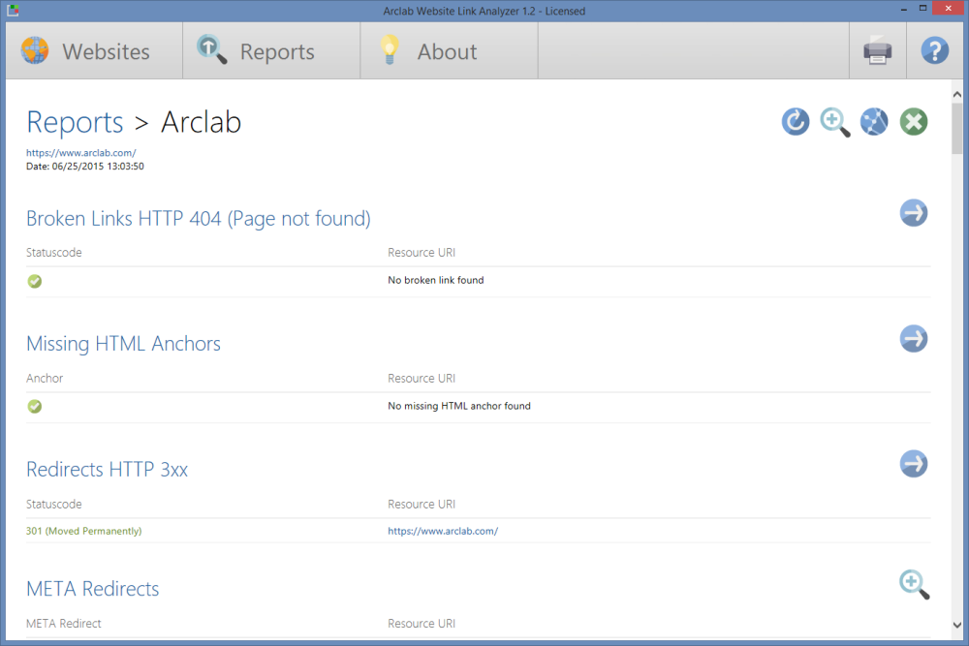
Task: Click the META Redirect column header
Action: click(x=64, y=624)
